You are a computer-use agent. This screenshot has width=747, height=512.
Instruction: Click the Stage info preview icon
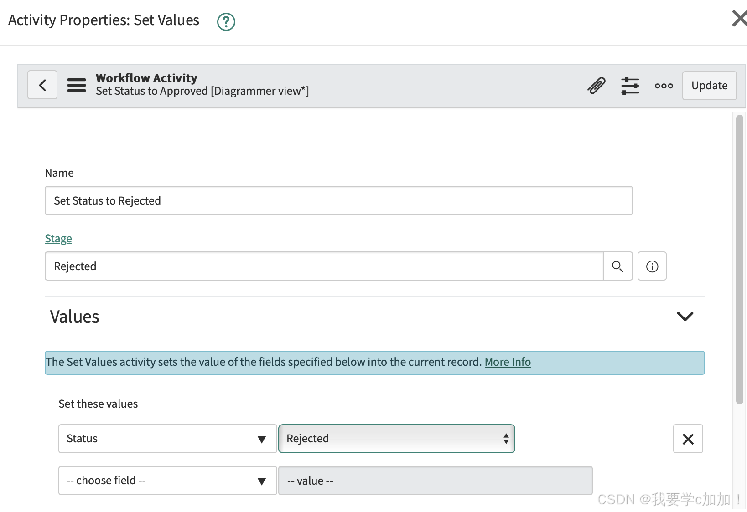click(652, 266)
